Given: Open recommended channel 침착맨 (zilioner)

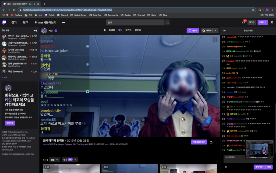Looking at the screenshot, I should [19, 51].
